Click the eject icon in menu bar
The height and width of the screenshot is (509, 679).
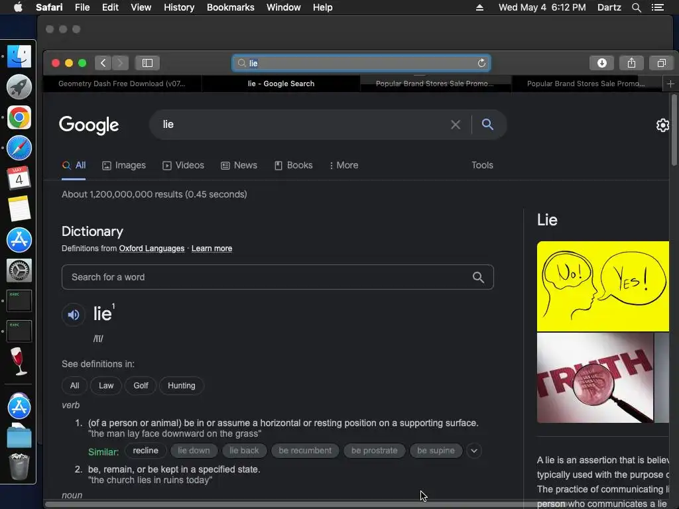tap(479, 7)
